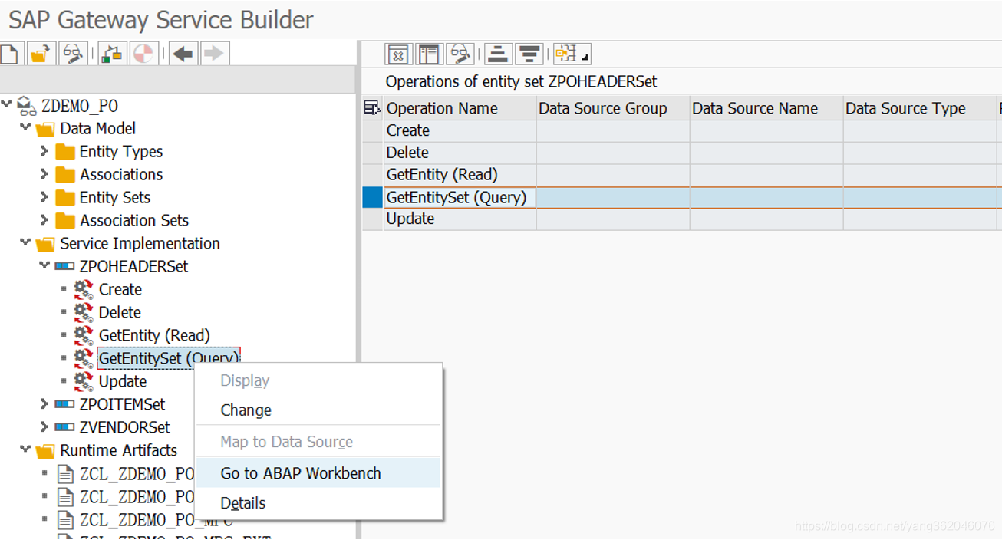Click the Association Sets folder icon
The width and height of the screenshot is (1002, 540).
point(65,221)
